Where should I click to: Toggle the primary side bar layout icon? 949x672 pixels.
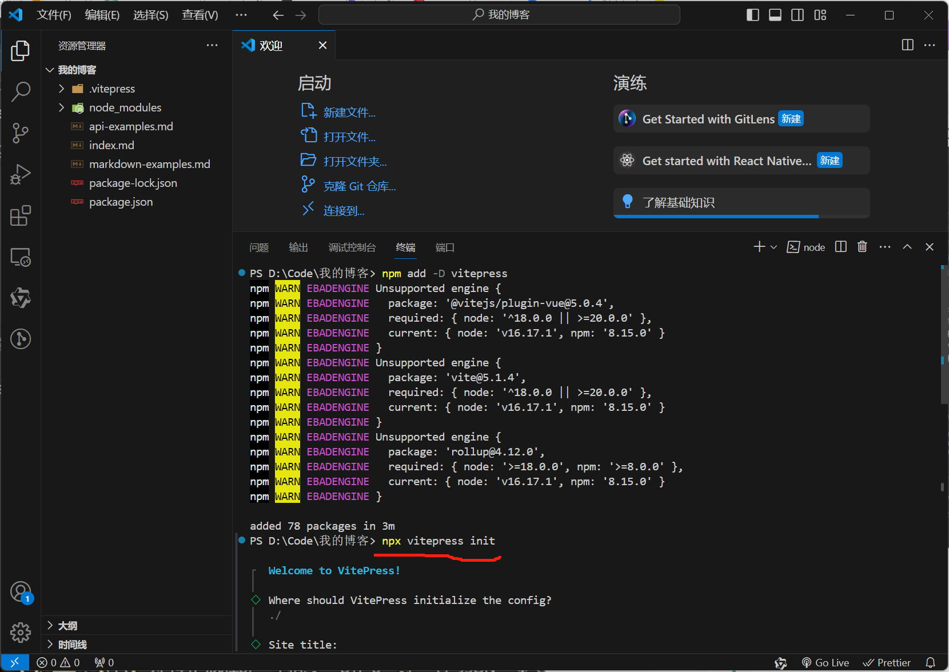point(753,15)
